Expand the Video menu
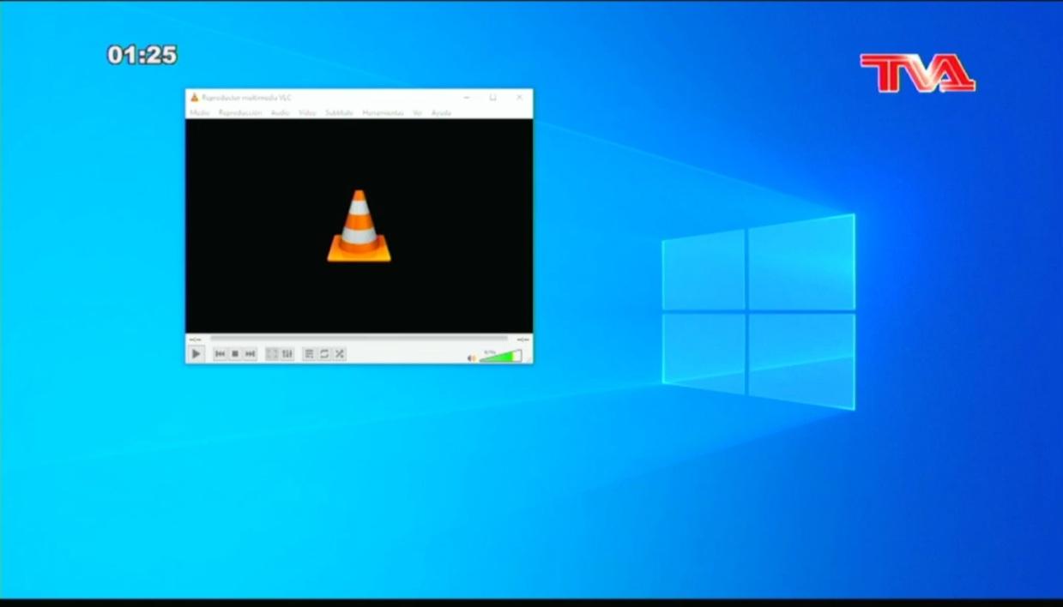The height and width of the screenshot is (607, 1063). [x=307, y=112]
